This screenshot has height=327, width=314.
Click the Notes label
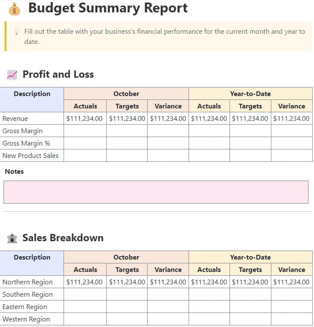[14, 172]
